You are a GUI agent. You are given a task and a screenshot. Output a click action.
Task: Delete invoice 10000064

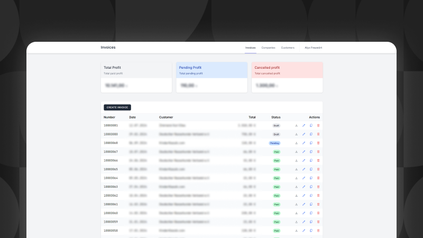[318, 178]
